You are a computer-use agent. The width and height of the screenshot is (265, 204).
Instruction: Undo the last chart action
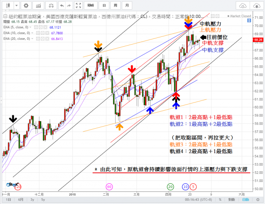[62, 6]
